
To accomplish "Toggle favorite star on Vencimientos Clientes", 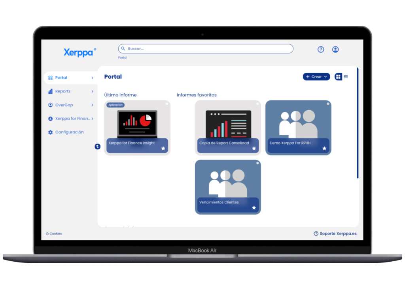I will pos(254,208).
